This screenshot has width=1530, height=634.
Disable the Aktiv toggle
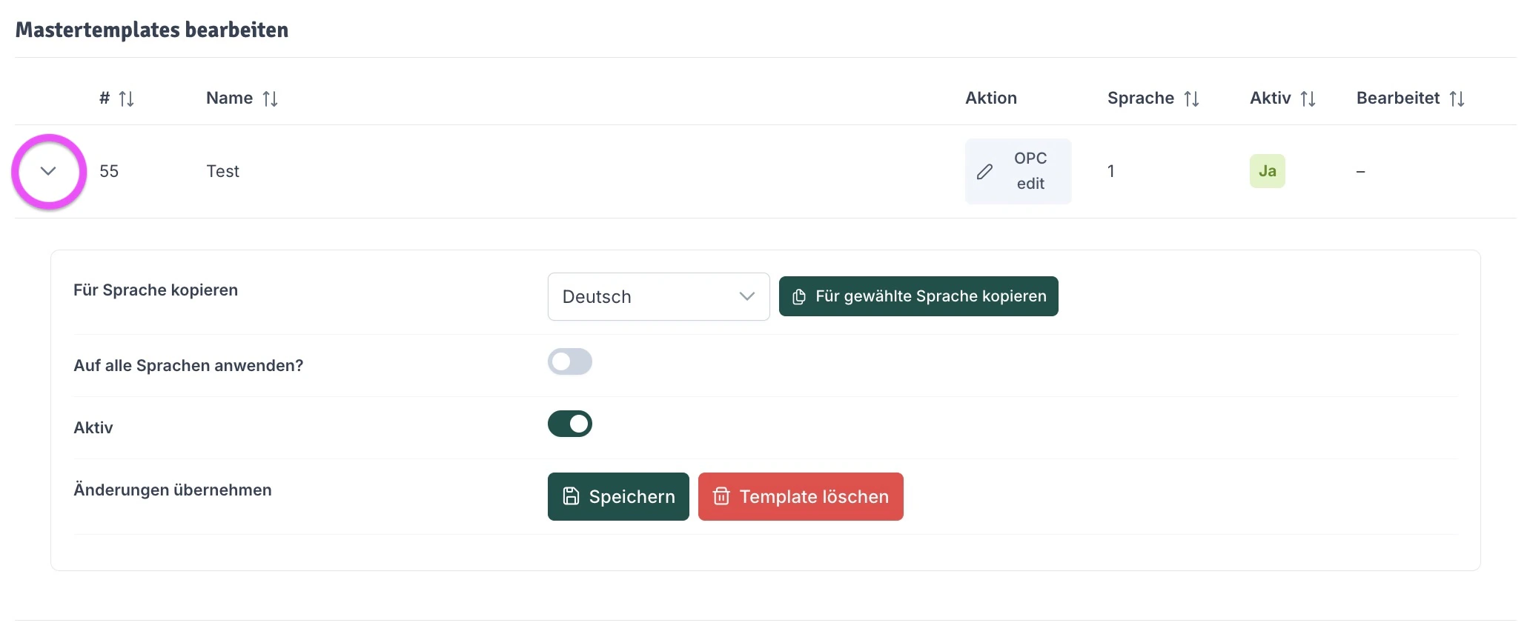coord(570,424)
